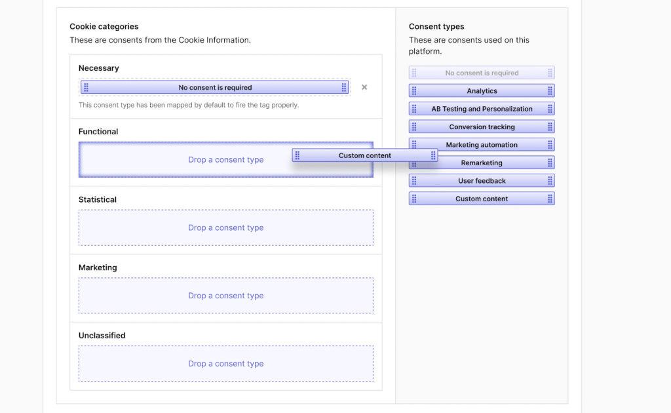Select the Analytics consent type

point(482,90)
